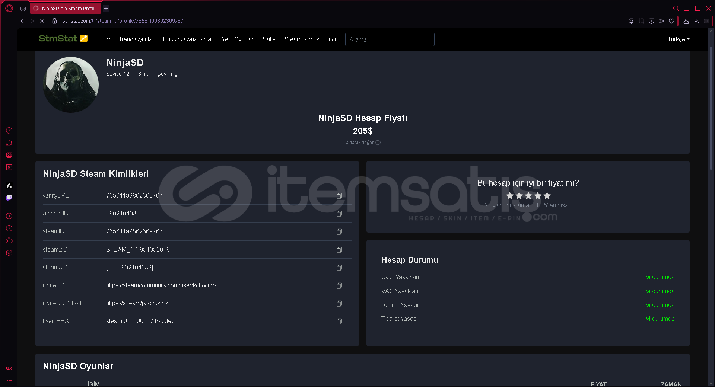Click info icon beside Yaklaşık değer
This screenshot has height=387, width=715.
[x=378, y=143]
